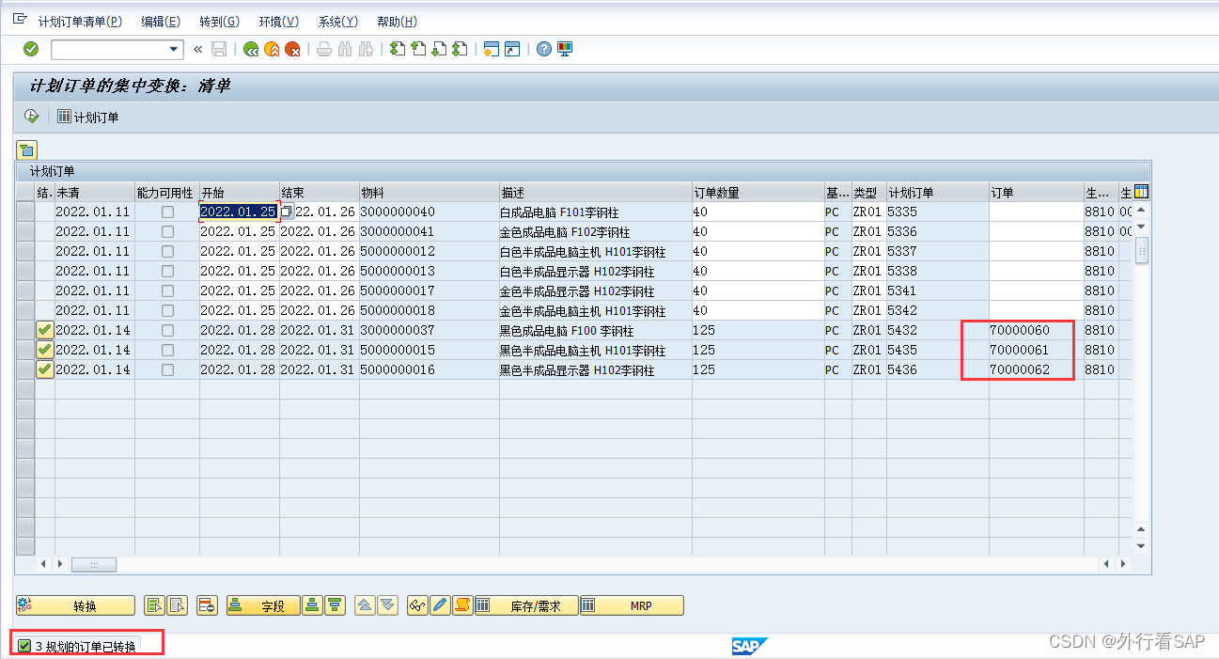
Task: Click the change pencil icon
Action: coord(439,605)
